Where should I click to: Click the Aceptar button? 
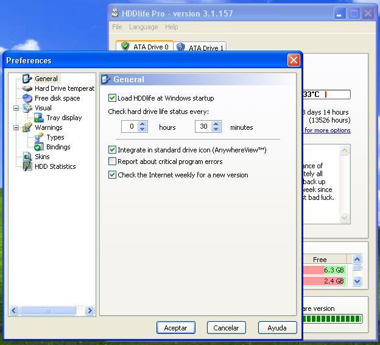(176, 328)
